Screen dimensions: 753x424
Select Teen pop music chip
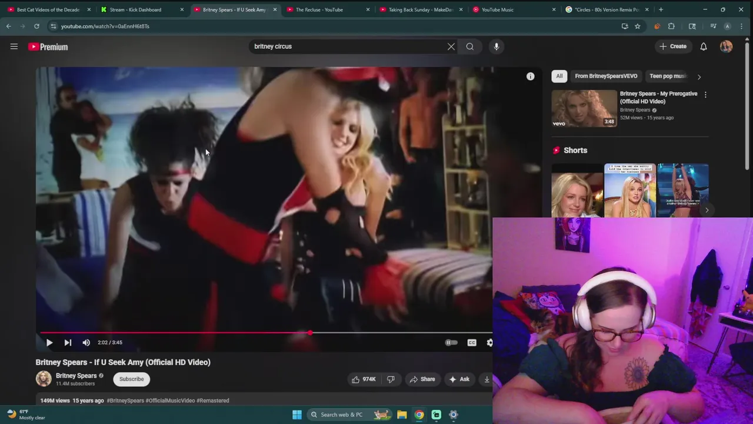[667, 76]
